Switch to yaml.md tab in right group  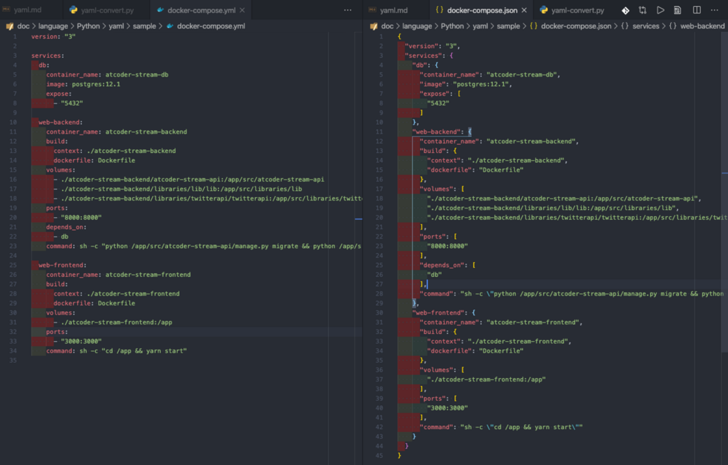pyautogui.click(x=394, y=10)
